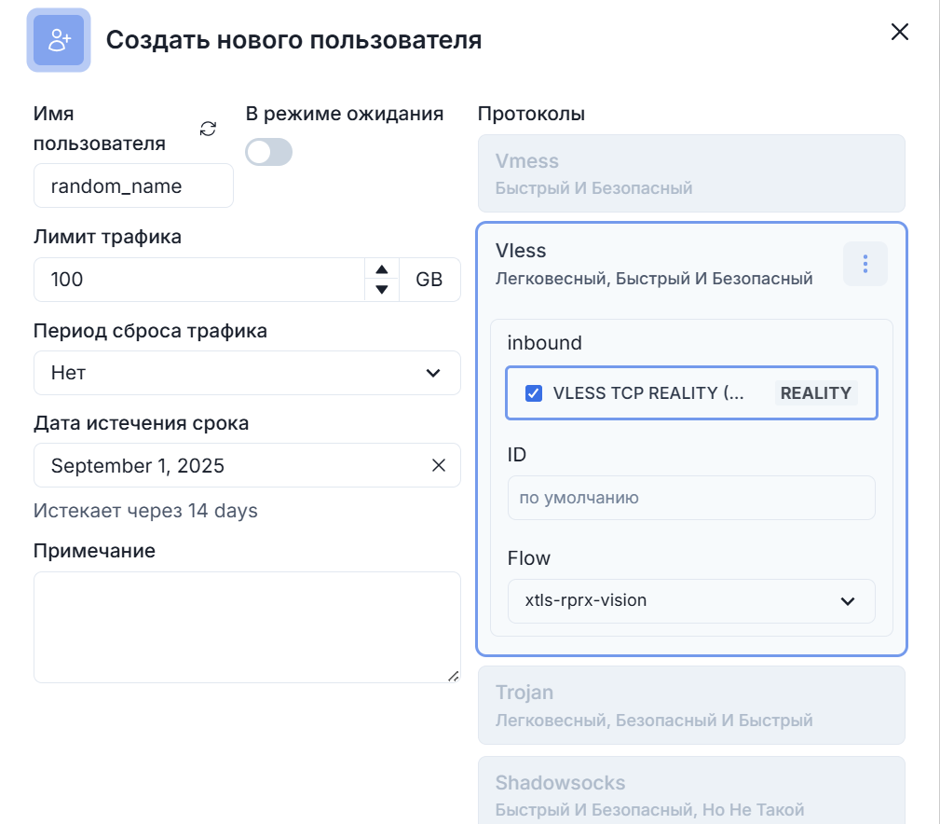
Task: Select the Shadowsocks protocol card
Action: [x=691, y=790]
